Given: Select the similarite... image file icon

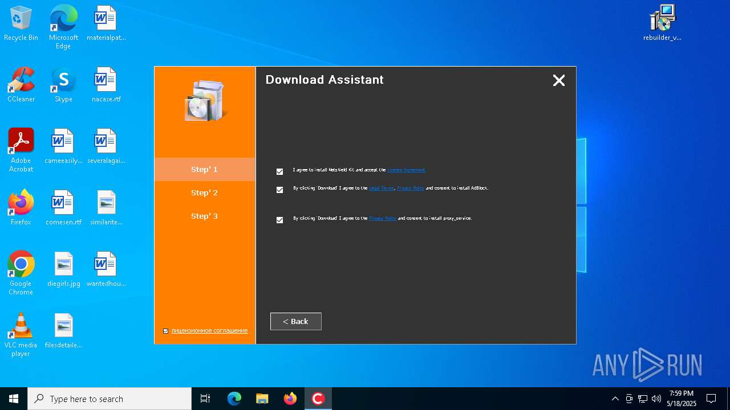Looking at the screenshot, I should (x=106, y=208).
